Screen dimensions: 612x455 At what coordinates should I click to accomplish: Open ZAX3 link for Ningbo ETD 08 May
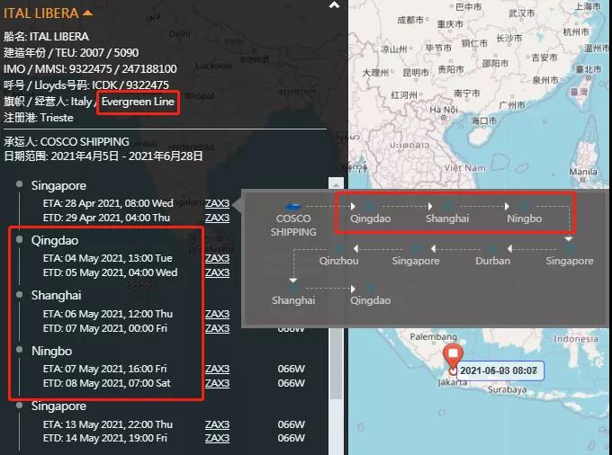(217, 383)
